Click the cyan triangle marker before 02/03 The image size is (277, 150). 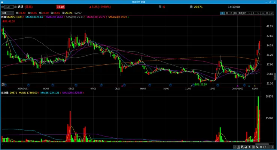click(x=249, y=86)
